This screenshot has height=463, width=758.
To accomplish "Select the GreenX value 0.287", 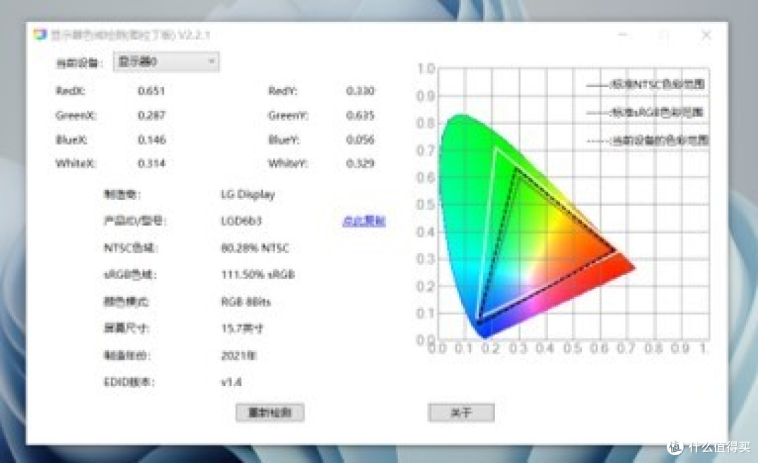I will pyautogui.click(x=152, y=115).
